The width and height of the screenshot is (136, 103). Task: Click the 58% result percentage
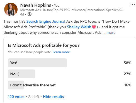[128, 63]
